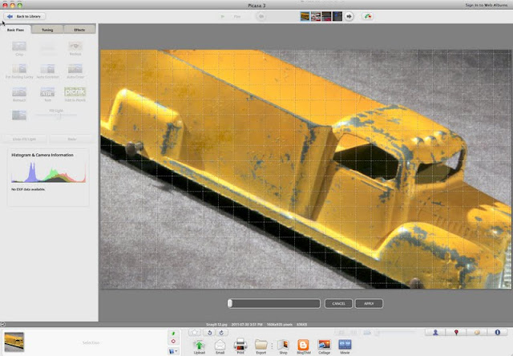Select the Basic Fixes tab
Screen dimensions: 513x356
click(x=16, y=30)
